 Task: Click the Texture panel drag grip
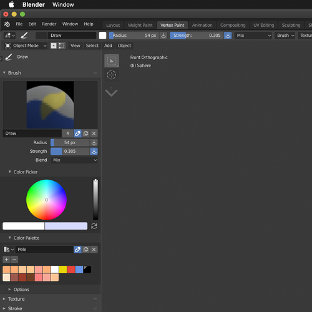tap(95, 299)
